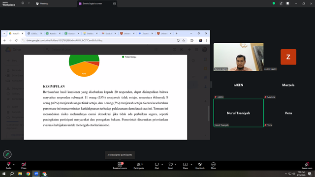The image size is (315, 177).
Task: Bookmark page with the star icon
Action: [184, 40]
